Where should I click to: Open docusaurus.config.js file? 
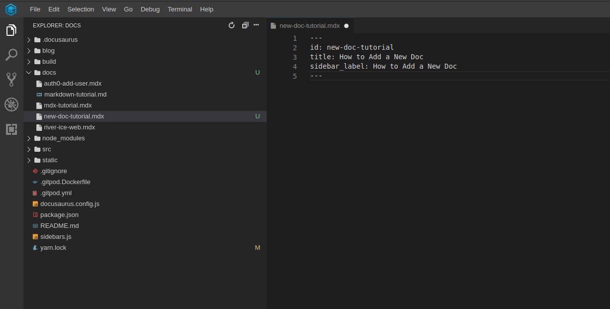click(69, 204)
